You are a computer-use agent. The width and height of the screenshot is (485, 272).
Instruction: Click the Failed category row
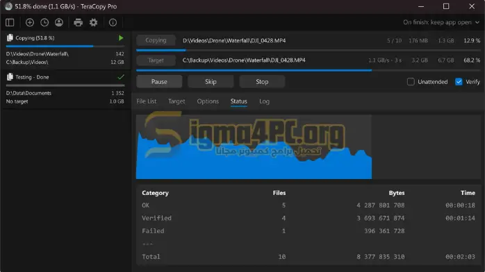[x=309, y=231]
